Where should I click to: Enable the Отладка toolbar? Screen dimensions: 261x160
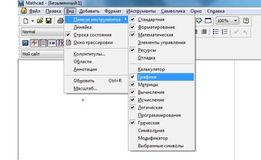(x=162, y=58)
